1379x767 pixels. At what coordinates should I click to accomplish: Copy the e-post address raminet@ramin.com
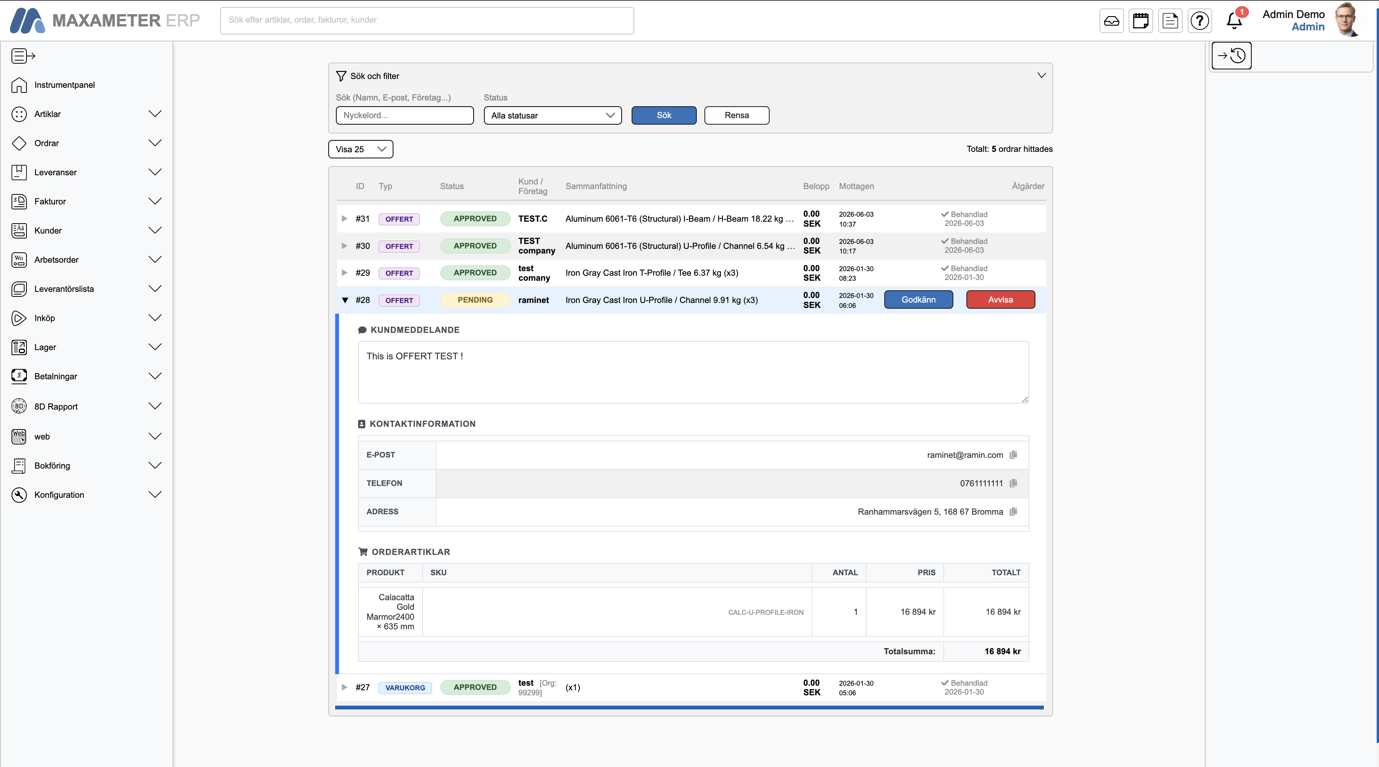[1014, 455]
